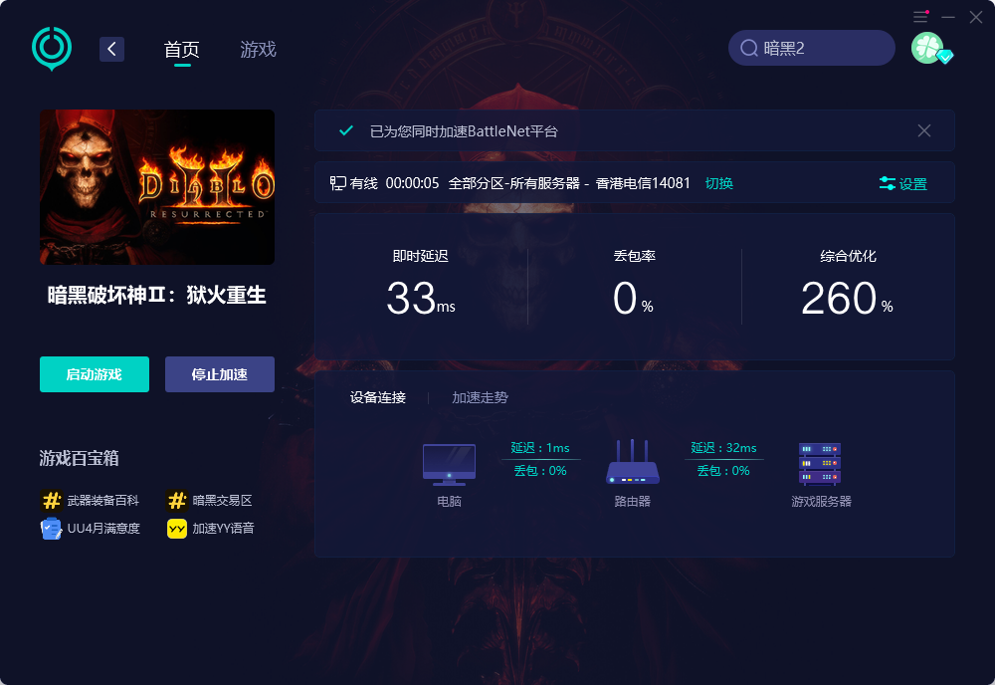995x685 pixels.
Task: Open 加速YY语音 icon
Action: tap(177, 529)
